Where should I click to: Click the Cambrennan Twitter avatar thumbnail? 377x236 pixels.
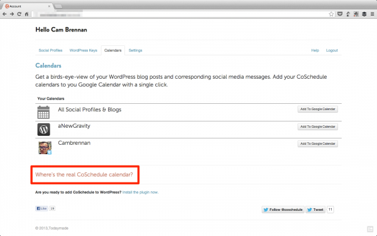[x=45, y=148]
